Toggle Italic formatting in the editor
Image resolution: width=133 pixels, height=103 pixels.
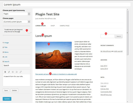point(9,72)
